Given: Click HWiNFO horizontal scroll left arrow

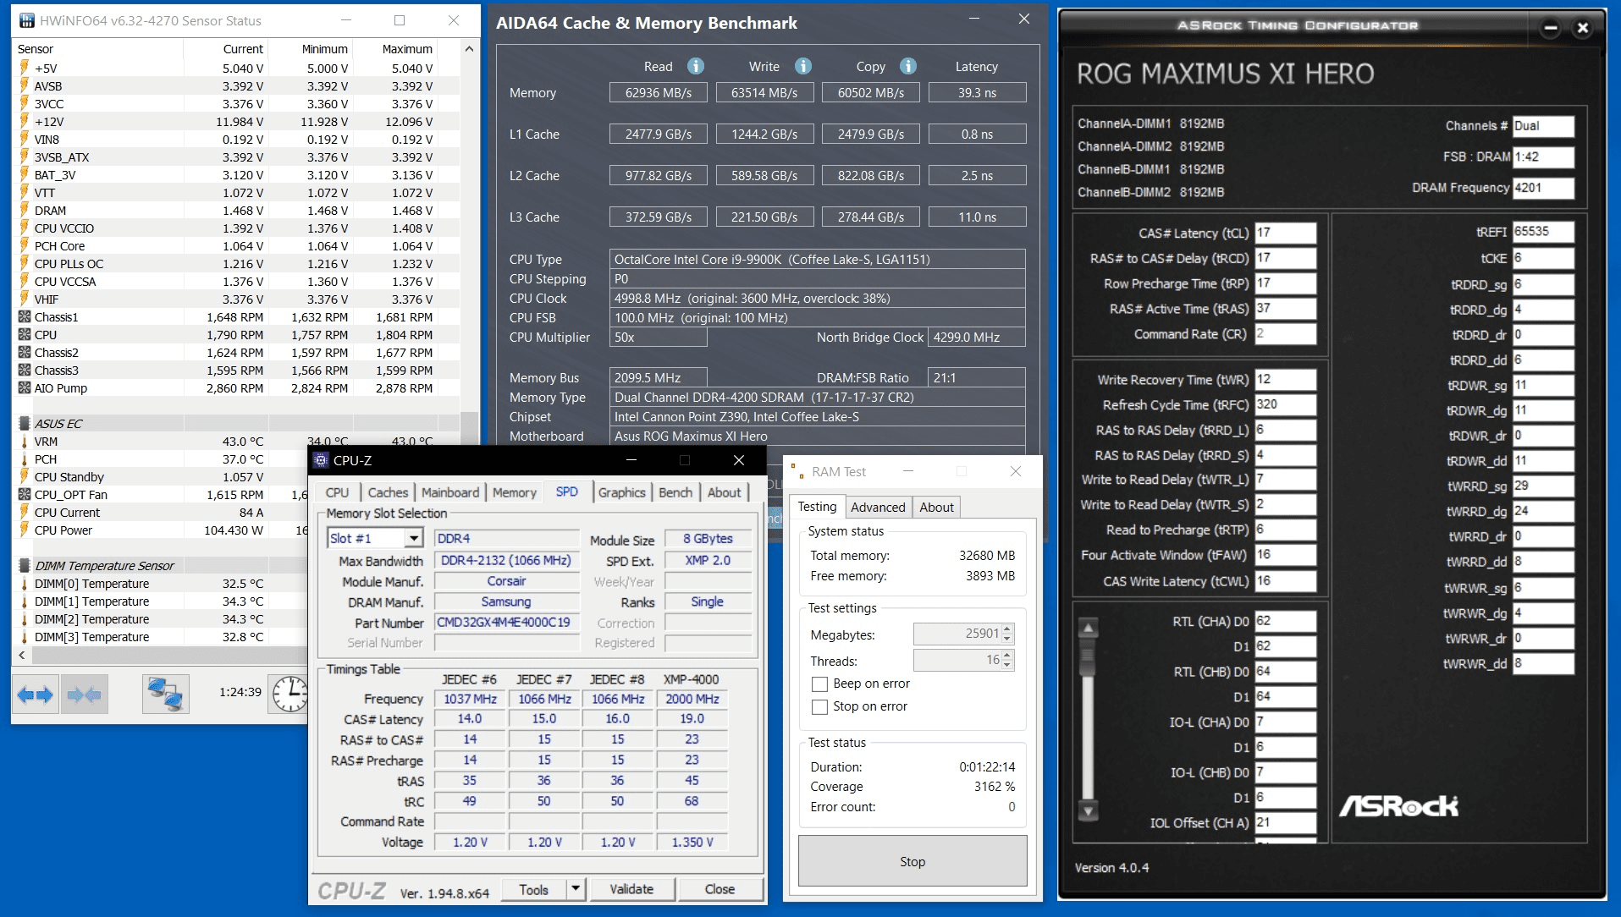Looking at the screenshot, I should pyautogui.click(x=22, y=655).
